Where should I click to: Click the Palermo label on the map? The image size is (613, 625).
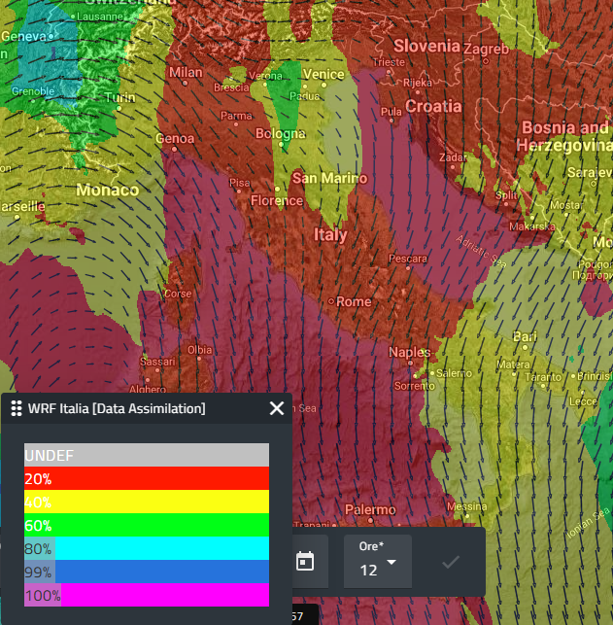point(370,510)
